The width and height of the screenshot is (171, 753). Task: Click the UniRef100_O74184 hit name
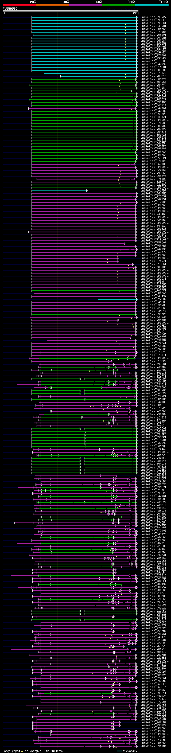153,88
